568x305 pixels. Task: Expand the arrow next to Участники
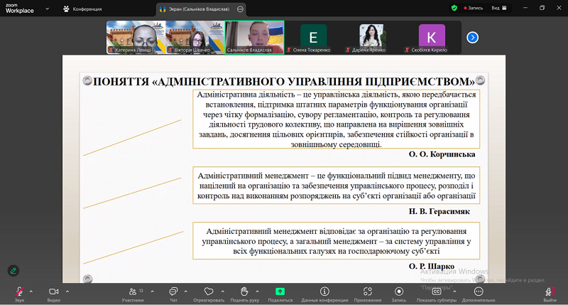click(152, 291)
